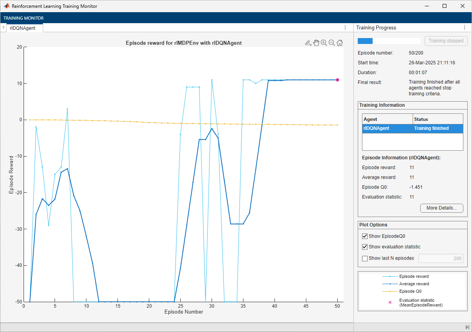The image size is (472, 332).
Task: Open Training Progress panel options menu
Action: pyautogui.click(x=465, y=28)
